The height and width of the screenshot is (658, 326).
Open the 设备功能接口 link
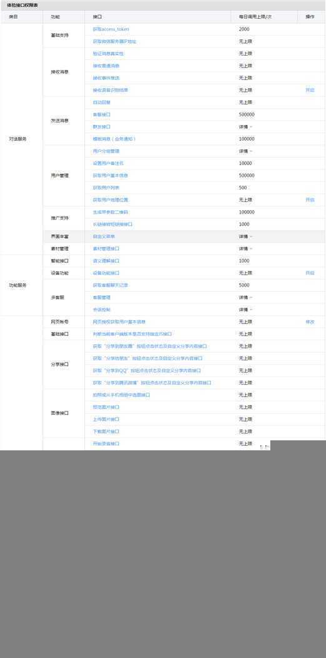(x=106, y=273)
